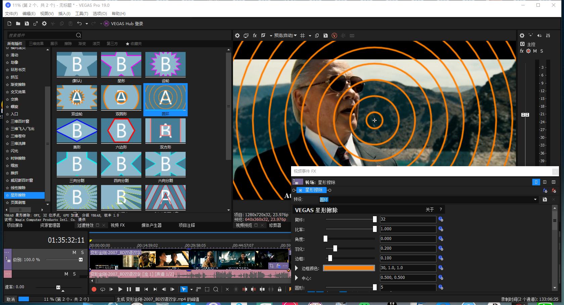This screenshot has width=564, height=305.
Task: Select the 六边形 transition preset thumbnail
Action: click(x=121, y=131)
